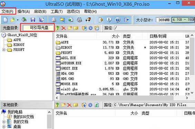The width and height of the screenshot is (195, 129).
Task: Select AXPE folder in the tree
Action: coord(17,40)
